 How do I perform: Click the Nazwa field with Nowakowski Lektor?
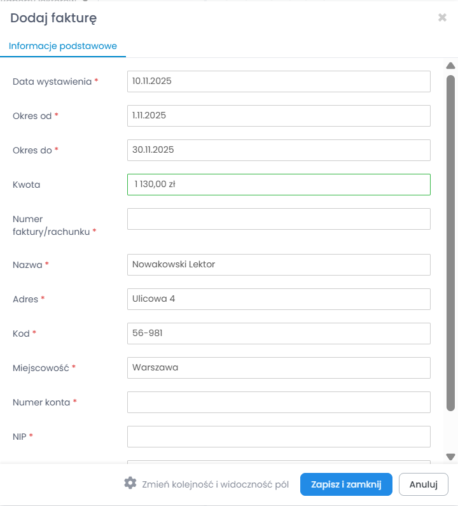[279, 265]
